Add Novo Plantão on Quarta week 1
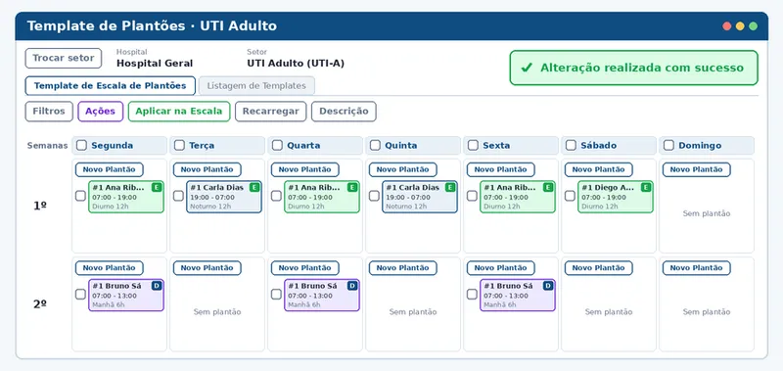 click(305, 169)
